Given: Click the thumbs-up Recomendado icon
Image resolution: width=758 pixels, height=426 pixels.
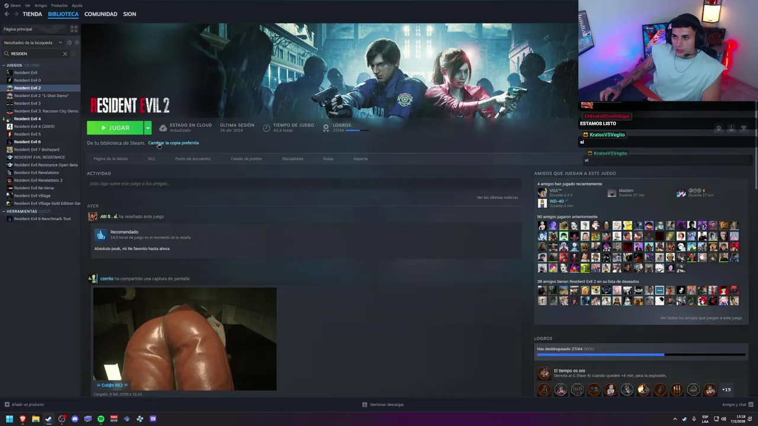Looking at the screenshot, I should click(x=101, y=235).
